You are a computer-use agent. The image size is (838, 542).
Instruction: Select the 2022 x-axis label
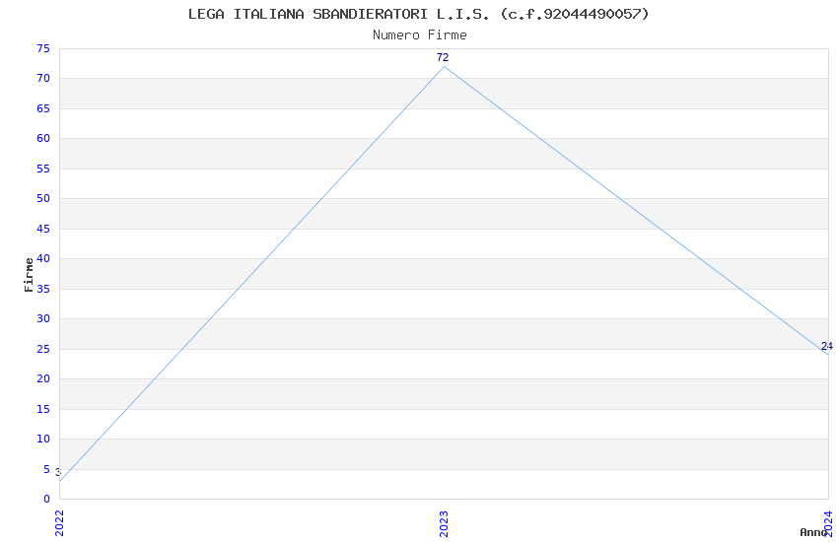point(59,521)
